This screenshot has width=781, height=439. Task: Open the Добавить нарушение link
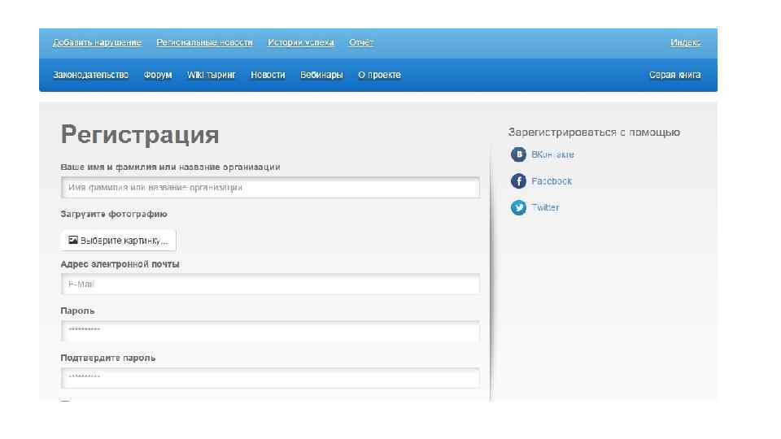tap(97, 42)
